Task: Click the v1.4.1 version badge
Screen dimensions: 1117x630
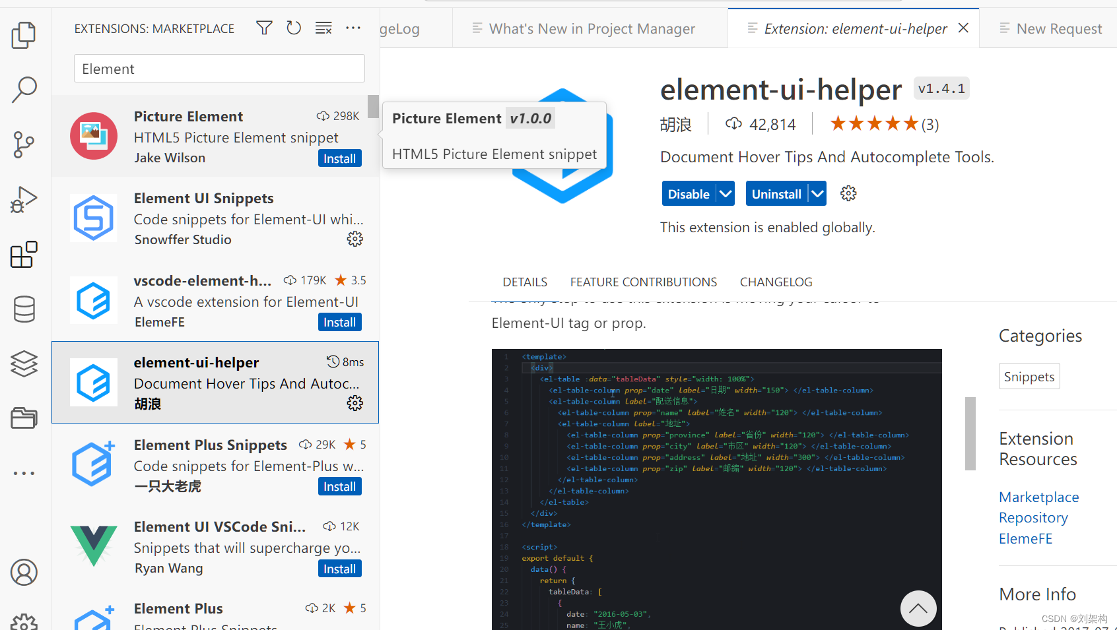Action: (941, 88)
